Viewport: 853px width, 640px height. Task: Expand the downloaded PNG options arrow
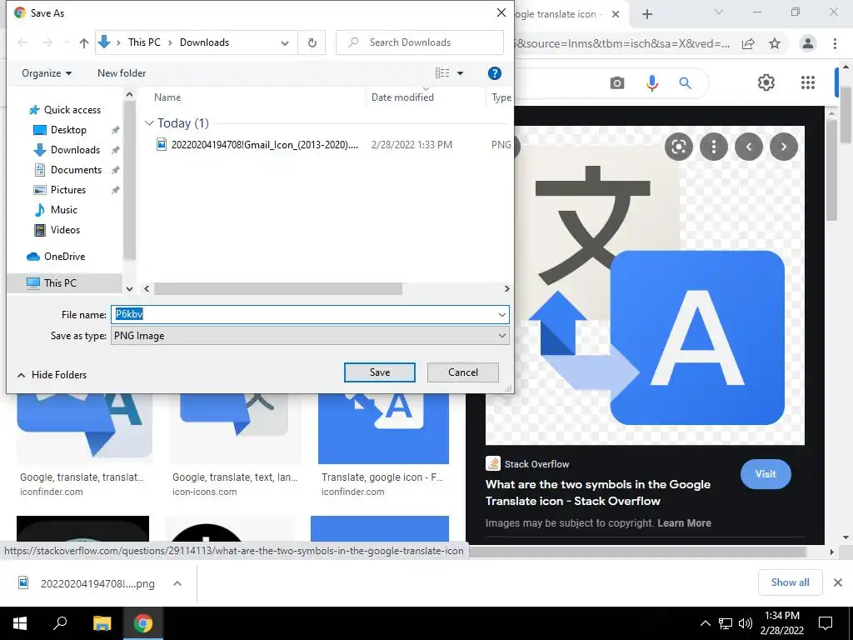coord(177,583)
